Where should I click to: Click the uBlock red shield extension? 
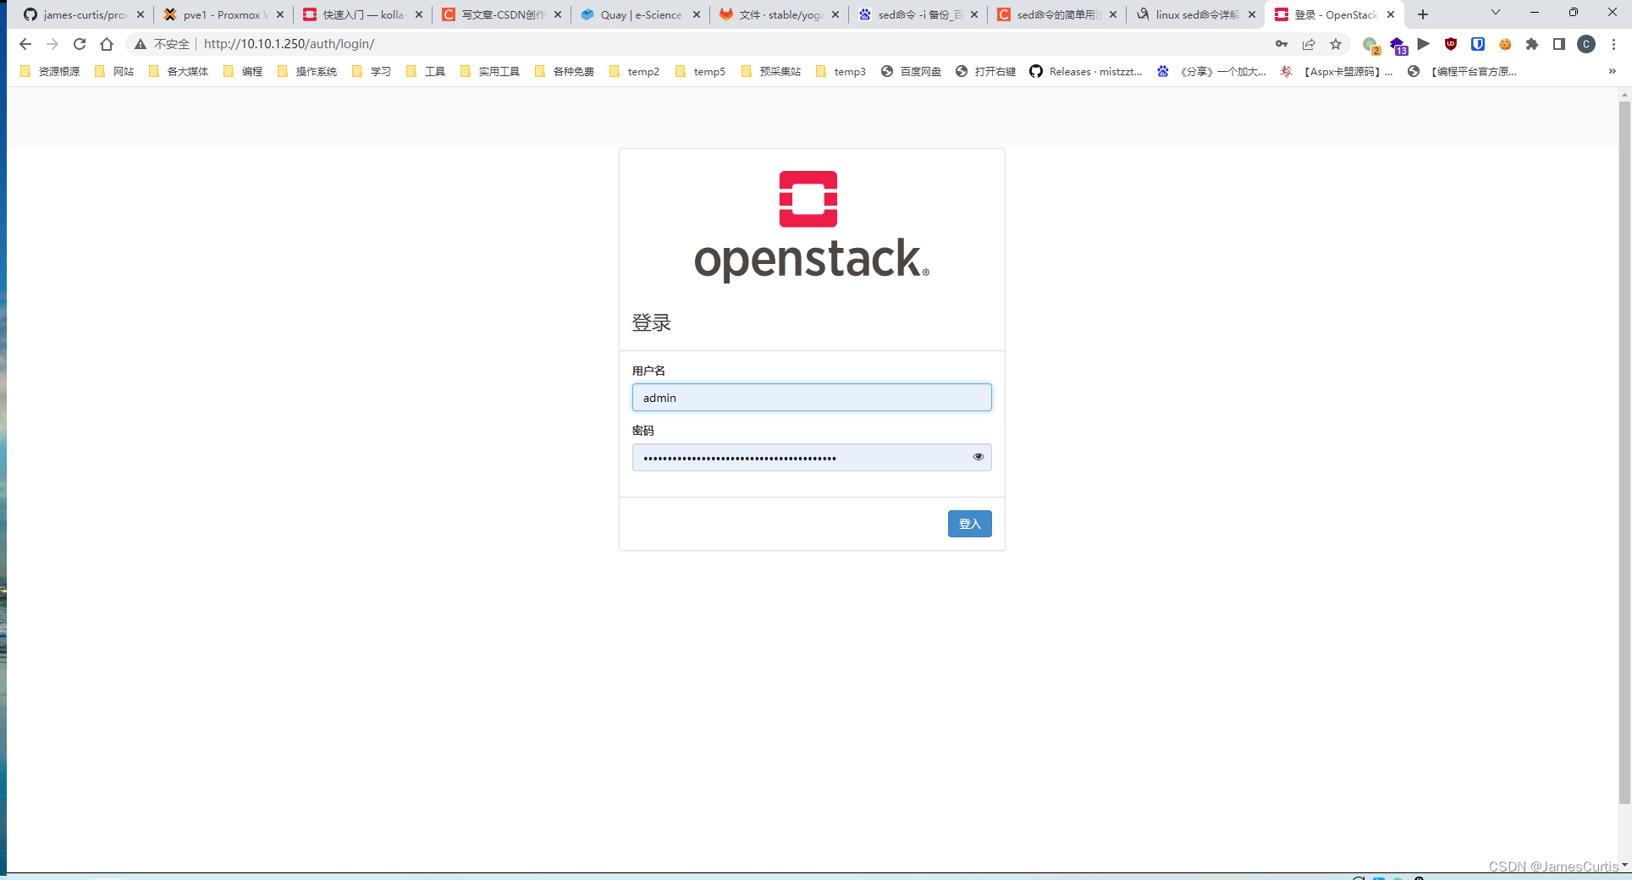point(1451,44)
